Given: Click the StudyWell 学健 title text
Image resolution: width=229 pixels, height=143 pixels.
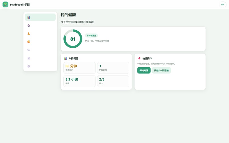Looking at the screenshot, I should coord(20,5).
